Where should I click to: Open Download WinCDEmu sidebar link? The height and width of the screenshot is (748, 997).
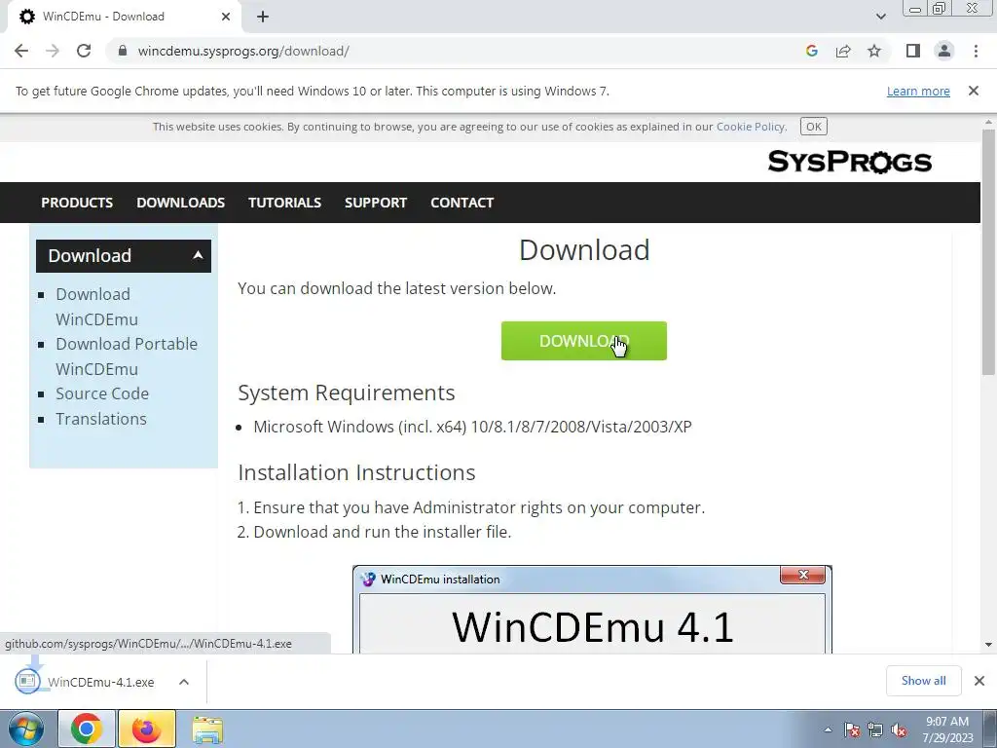pos(96,307)
